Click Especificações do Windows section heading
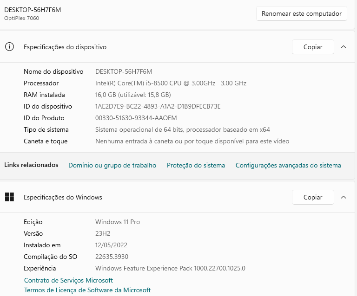This screenshot has height=296, width=357. [x=63, y=197]
